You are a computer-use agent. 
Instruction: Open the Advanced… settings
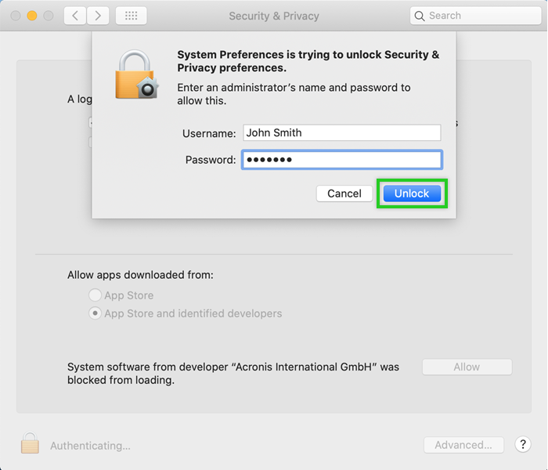click(x=463, y=445)
